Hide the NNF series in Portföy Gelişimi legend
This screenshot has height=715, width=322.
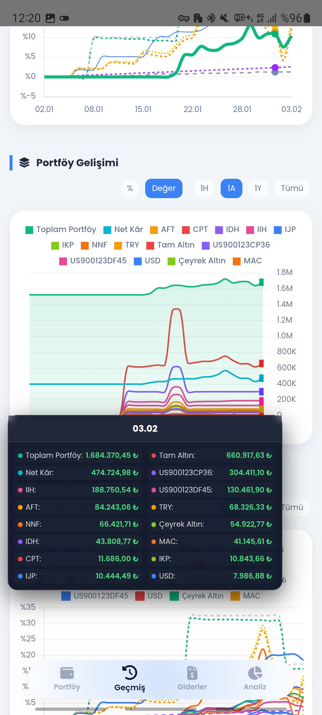[94, 245]
